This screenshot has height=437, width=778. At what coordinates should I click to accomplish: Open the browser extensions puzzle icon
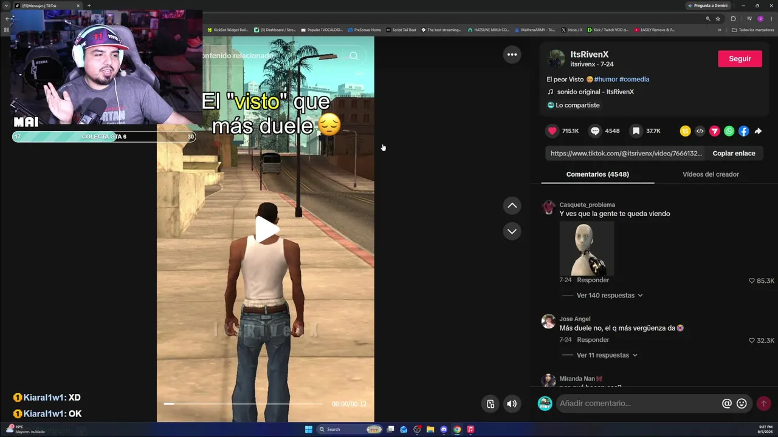pyautogui.click(x=733, y=19)
